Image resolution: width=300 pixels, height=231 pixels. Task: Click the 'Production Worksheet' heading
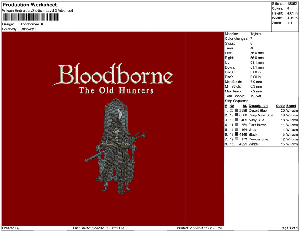(x=30, y=5)
